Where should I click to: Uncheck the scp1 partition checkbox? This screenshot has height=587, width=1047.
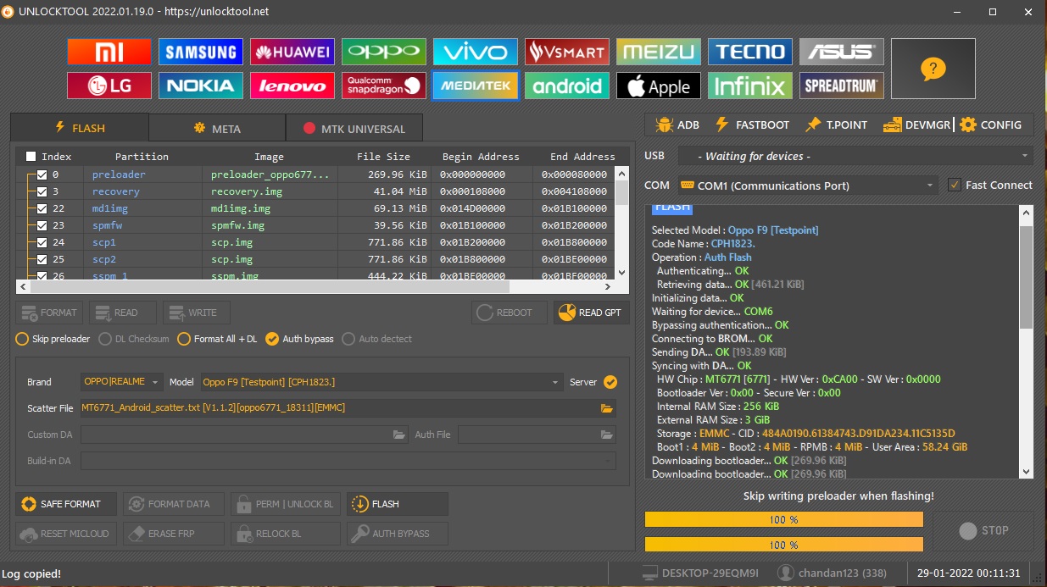[x=42, y=242]
